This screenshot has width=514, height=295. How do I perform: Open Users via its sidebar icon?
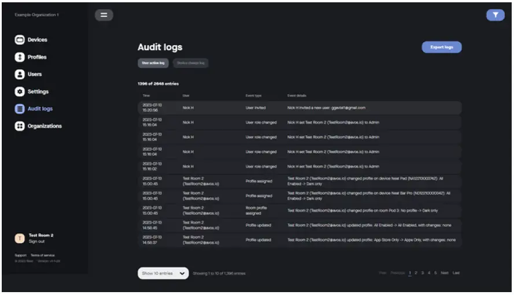click(19, 74)
